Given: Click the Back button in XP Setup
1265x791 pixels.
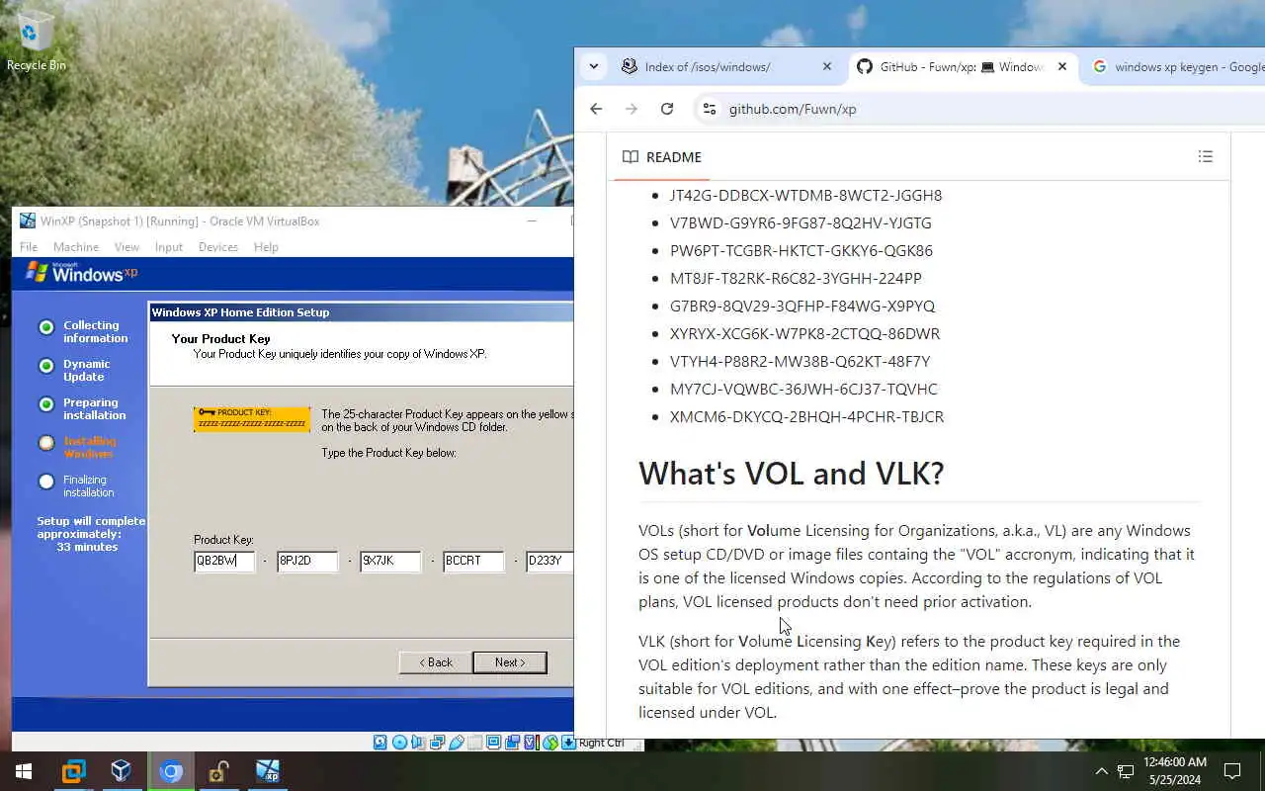Looking at the screenshot, I should point(436,662).
